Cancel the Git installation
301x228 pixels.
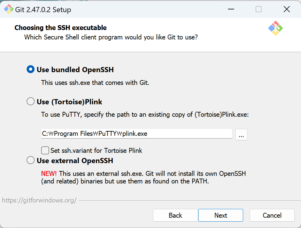(272, 215)
